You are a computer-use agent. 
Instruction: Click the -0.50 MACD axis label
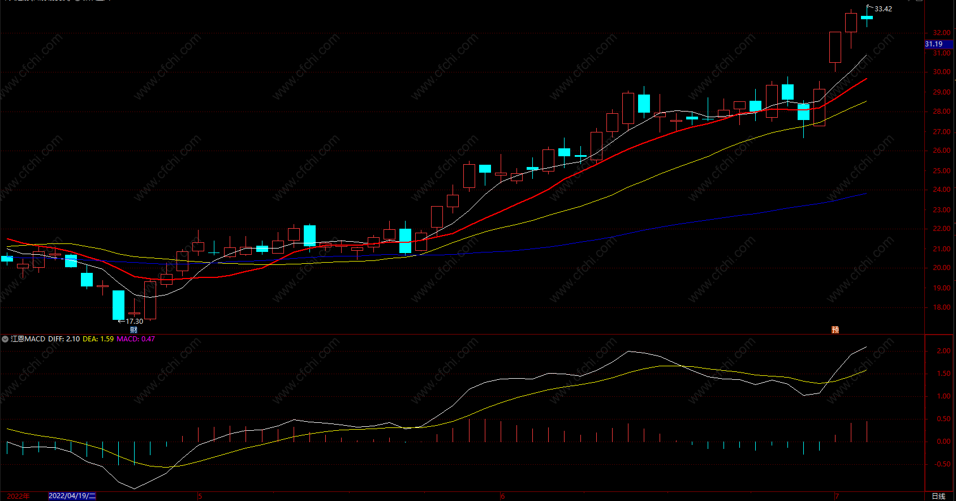tap(942, 464)
